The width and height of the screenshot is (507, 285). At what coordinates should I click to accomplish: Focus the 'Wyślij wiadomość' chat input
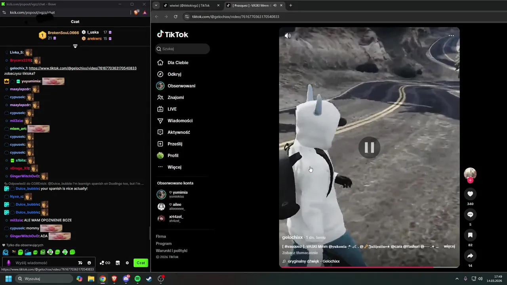point(44,263)
